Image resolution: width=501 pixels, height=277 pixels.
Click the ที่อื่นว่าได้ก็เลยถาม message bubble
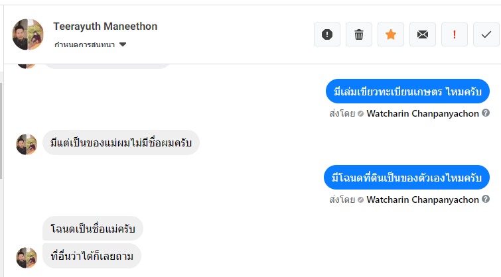pyautogui.click(x=92, y=256)
